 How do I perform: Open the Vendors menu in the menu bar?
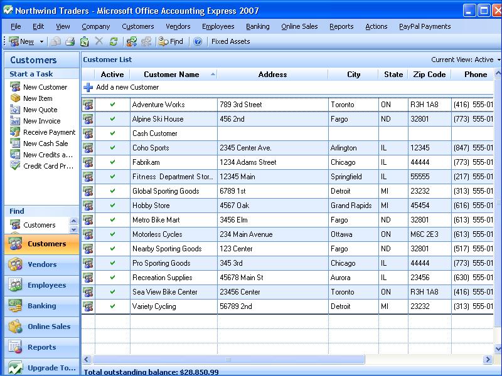point(178,26)
